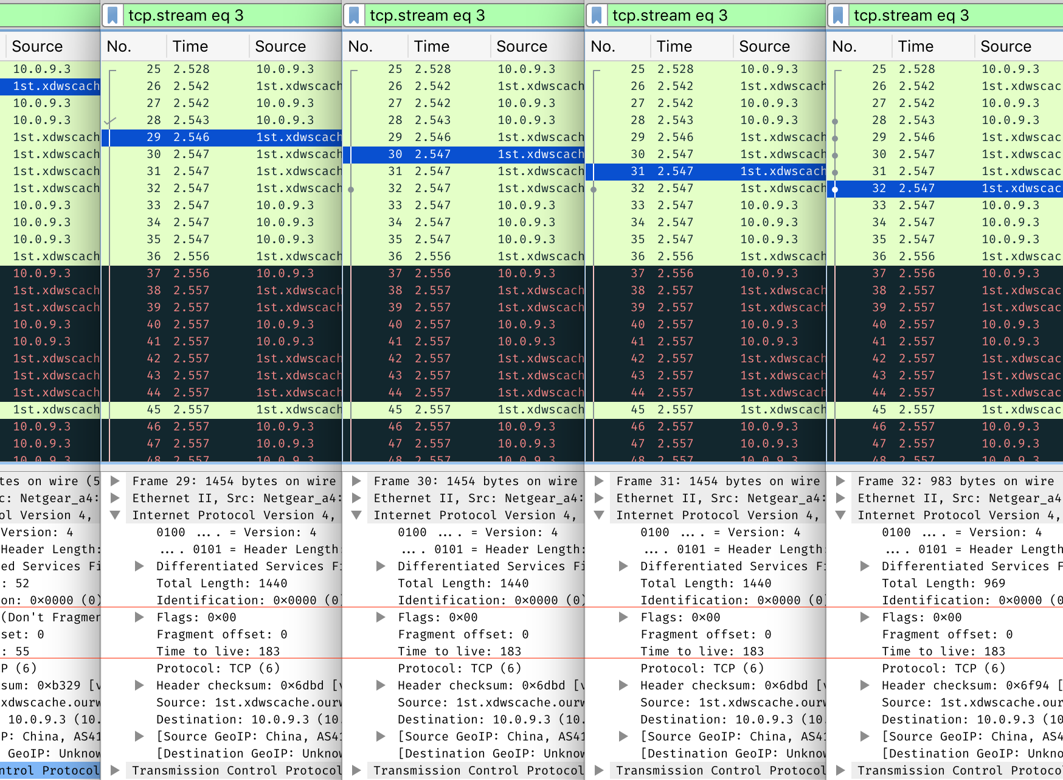The image size is (1063, 780).
Task: Click the rightmost tcp.stream eq 3 filter field
Action: click(x=949, y=16)
